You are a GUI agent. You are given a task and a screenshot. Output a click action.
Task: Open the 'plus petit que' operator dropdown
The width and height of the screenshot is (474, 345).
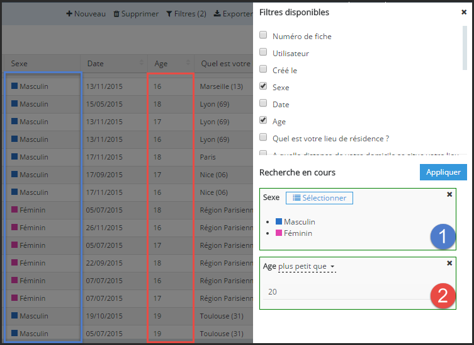(x=307, y=267)
